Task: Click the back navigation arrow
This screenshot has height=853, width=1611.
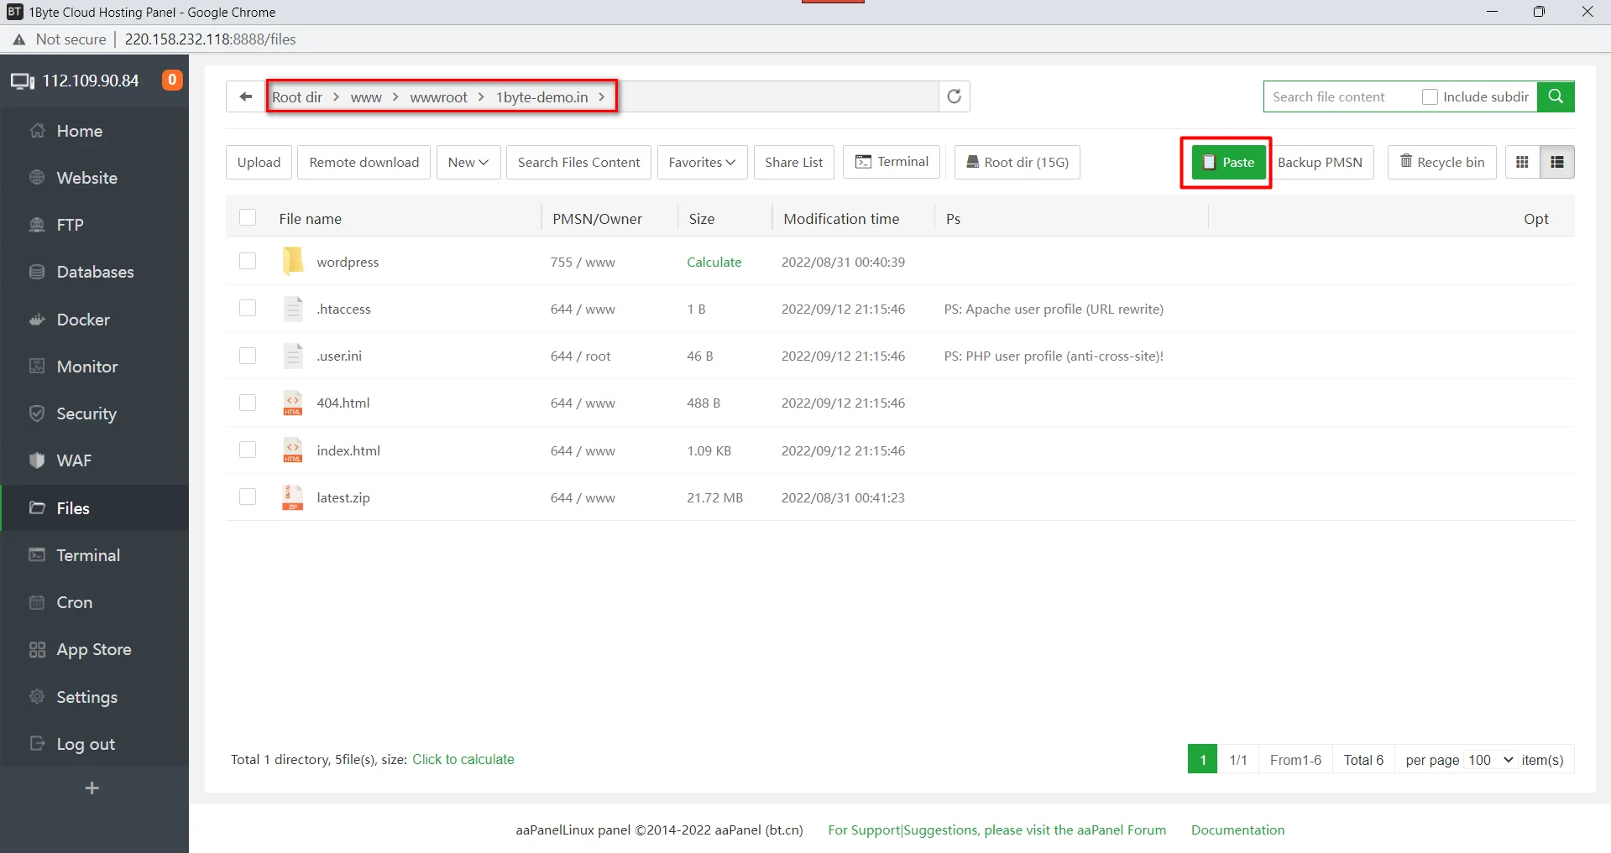Action: point(244,96)
